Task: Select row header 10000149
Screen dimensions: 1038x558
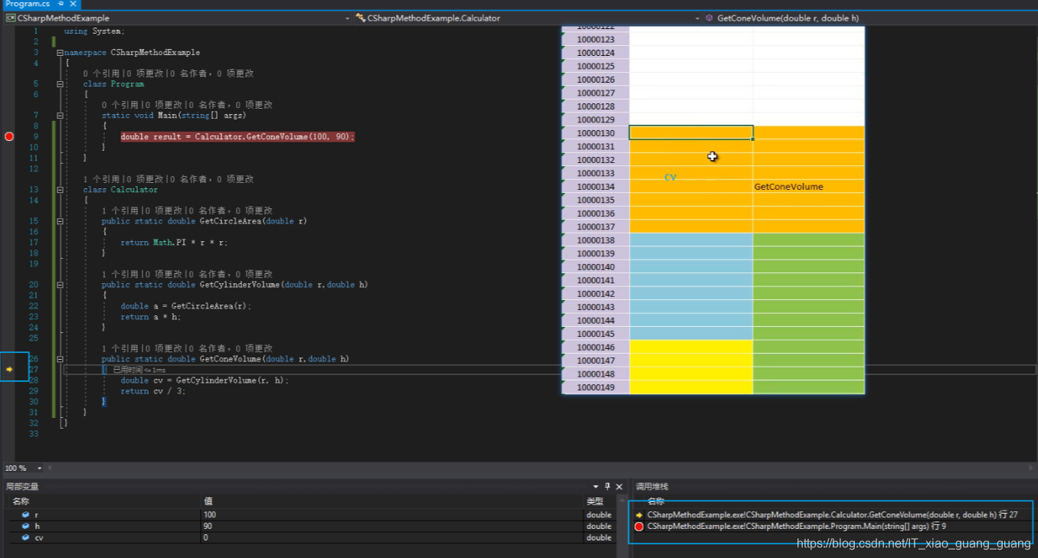Action: (x=595, y=387)
